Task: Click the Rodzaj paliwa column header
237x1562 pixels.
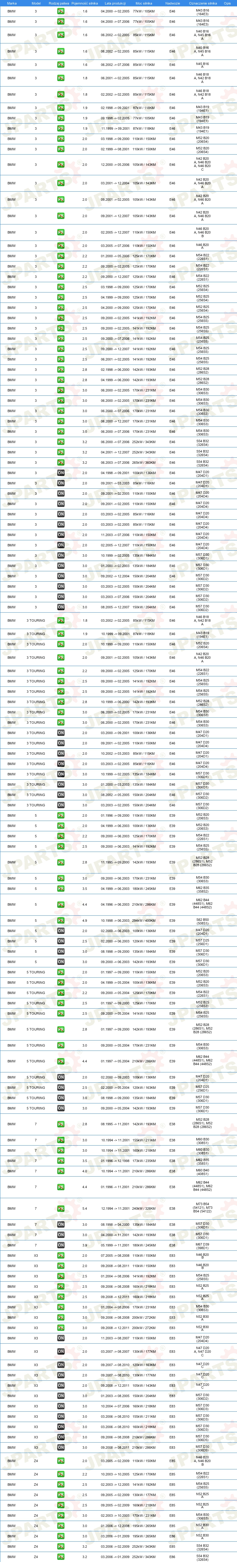Action: [x=59, y=3]
